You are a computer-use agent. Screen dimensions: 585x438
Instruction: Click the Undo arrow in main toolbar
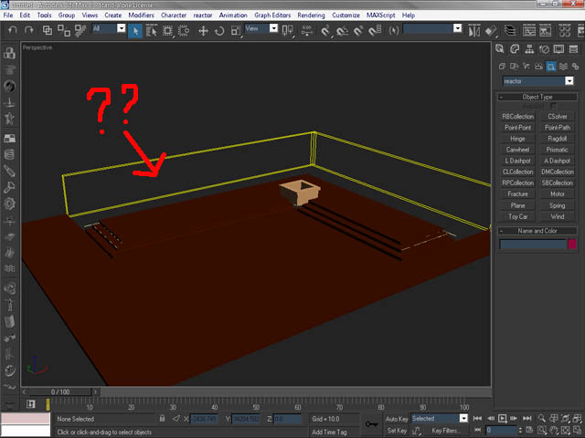[x=12, y=30]
